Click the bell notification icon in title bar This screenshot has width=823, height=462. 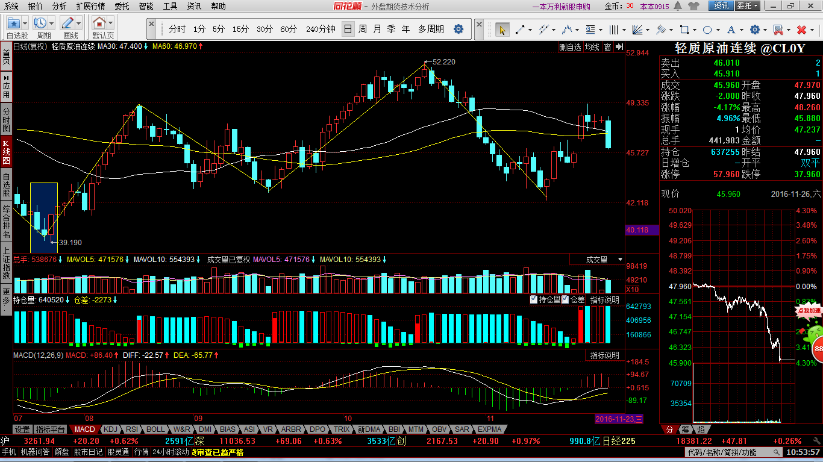click(677, 6)
